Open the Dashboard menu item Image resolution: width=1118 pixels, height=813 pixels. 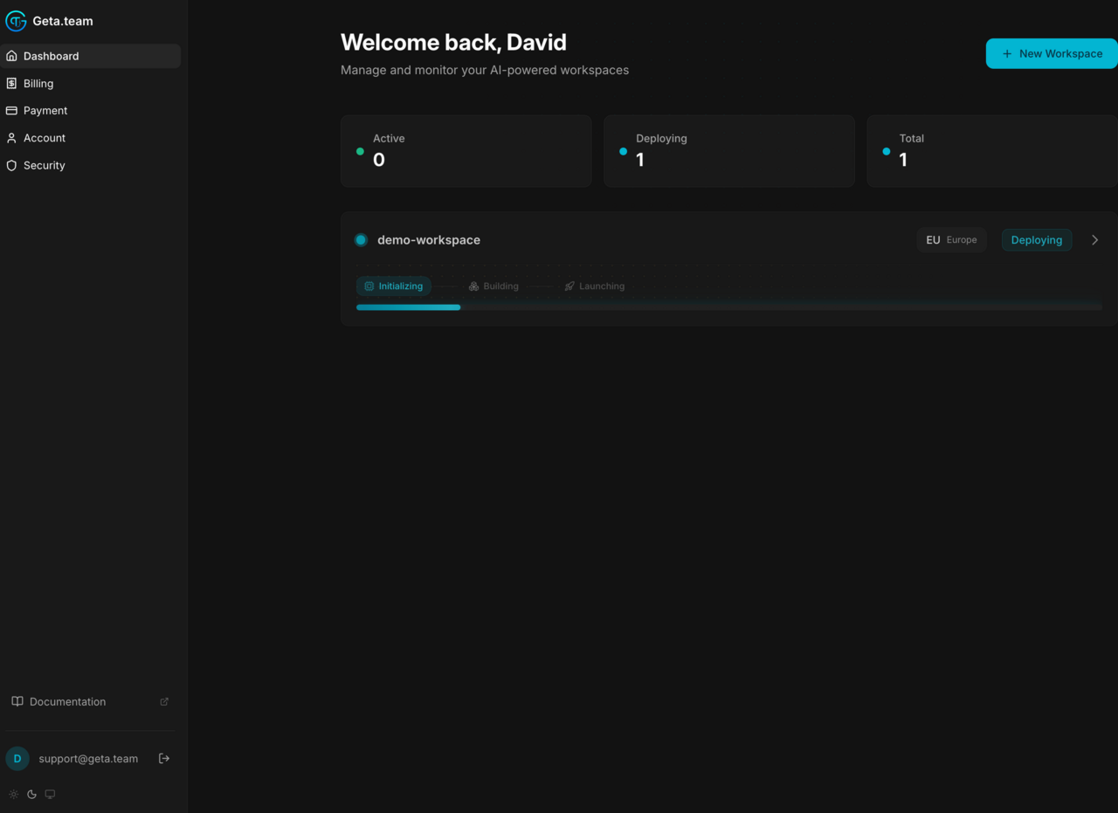(x=91, y=56)
